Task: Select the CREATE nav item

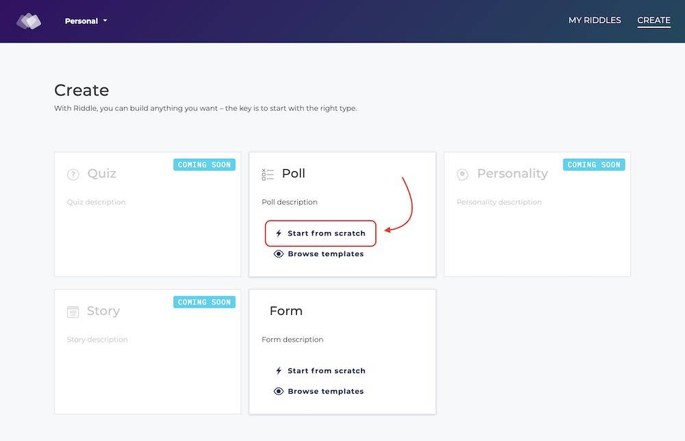Action: coord(653,21)
